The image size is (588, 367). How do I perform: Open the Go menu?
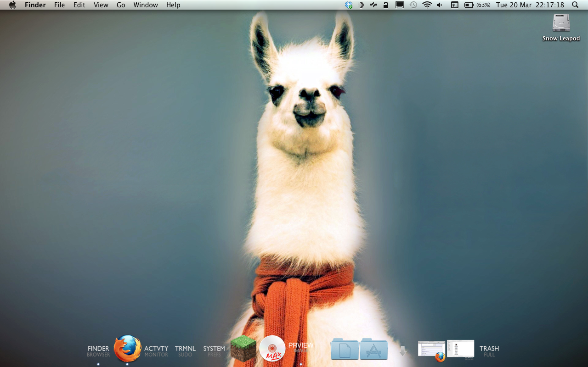point(121,5)
